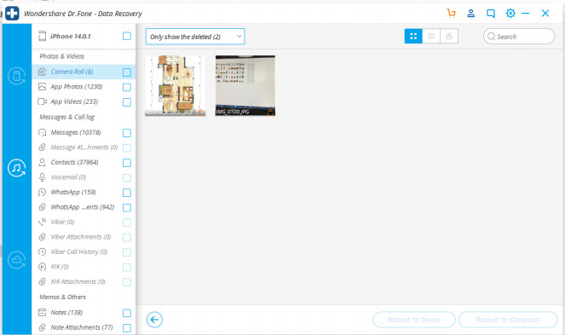
Task: Go back using the arrow button
Action: [154, 320]
